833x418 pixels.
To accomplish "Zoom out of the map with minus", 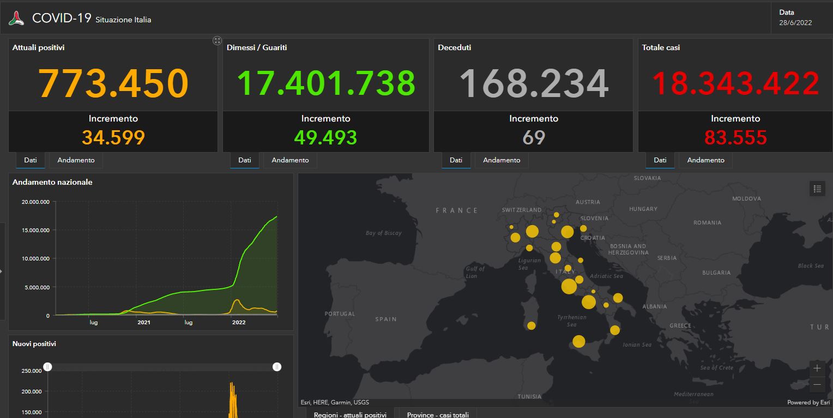I will pos(817,384).
